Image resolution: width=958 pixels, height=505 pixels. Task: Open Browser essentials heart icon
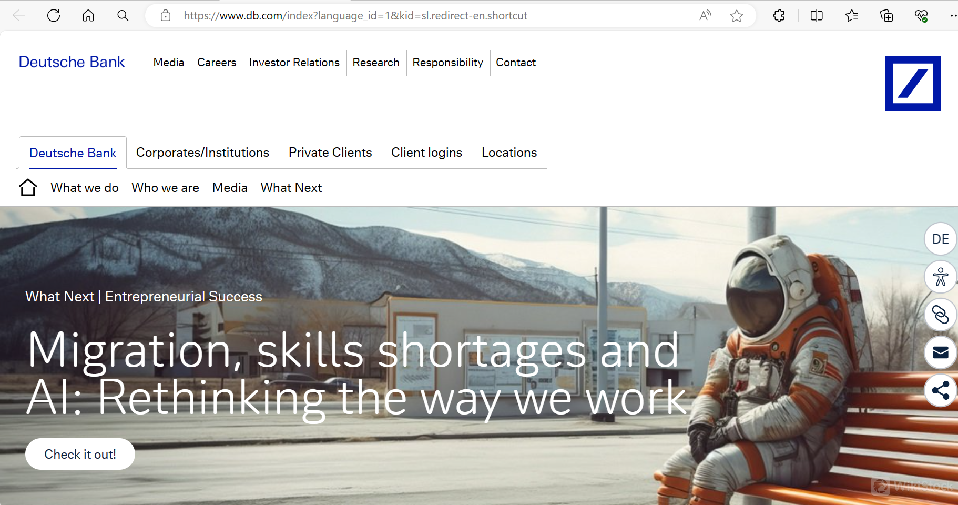click(x=921, y=16)
